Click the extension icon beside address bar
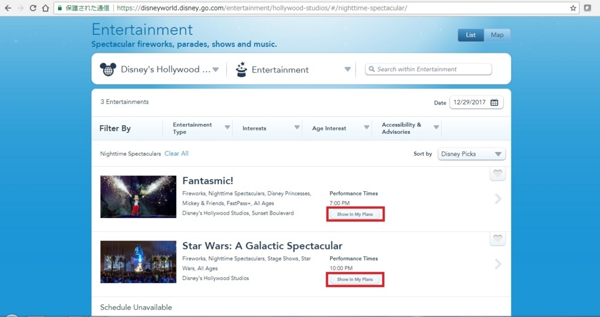The width and height of the screenshot is (600, 317). point(587,8)
